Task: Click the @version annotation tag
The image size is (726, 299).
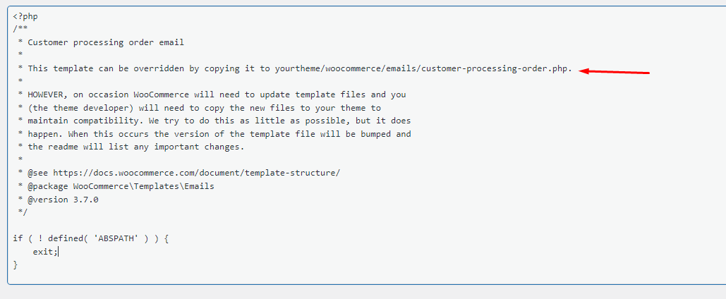Action: click(48, 200)
